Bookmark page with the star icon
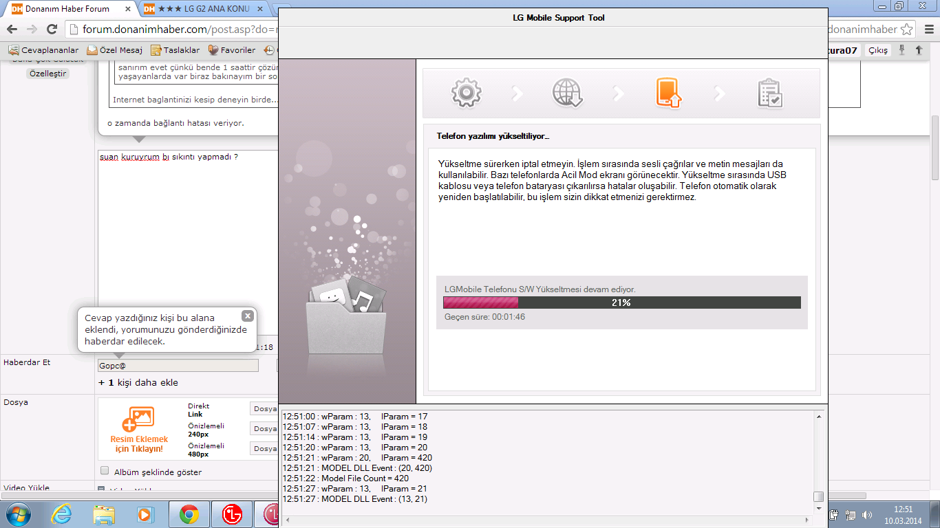 pos(907,29)
